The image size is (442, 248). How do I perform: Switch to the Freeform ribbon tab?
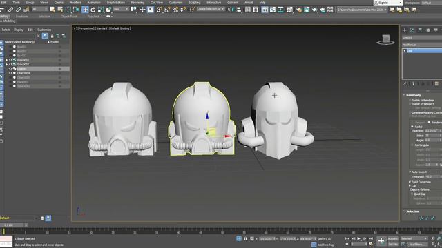22,17
